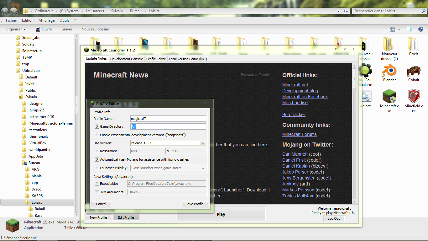Expand the chevron after Loisirs in address bar
428x241 pixels.
163,11
